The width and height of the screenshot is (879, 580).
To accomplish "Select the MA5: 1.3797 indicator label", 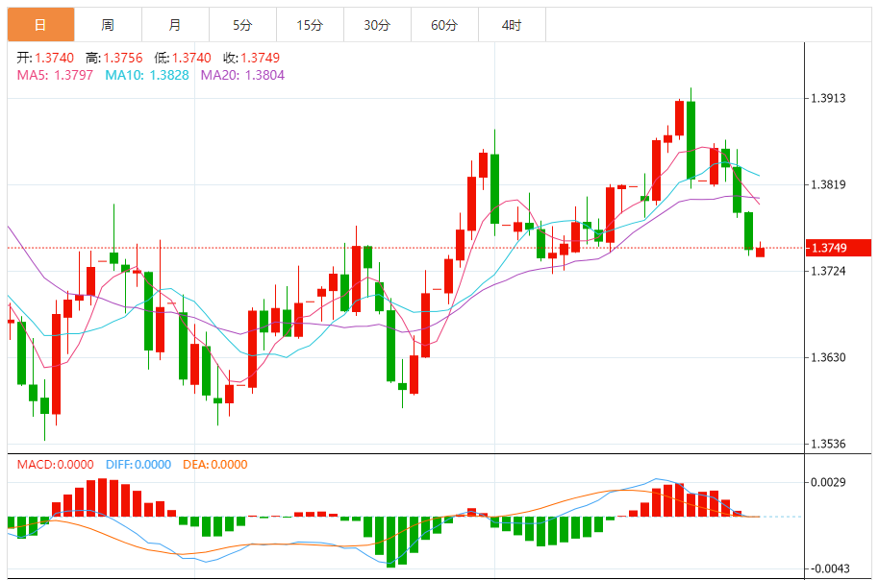I will tap(55, 75).
